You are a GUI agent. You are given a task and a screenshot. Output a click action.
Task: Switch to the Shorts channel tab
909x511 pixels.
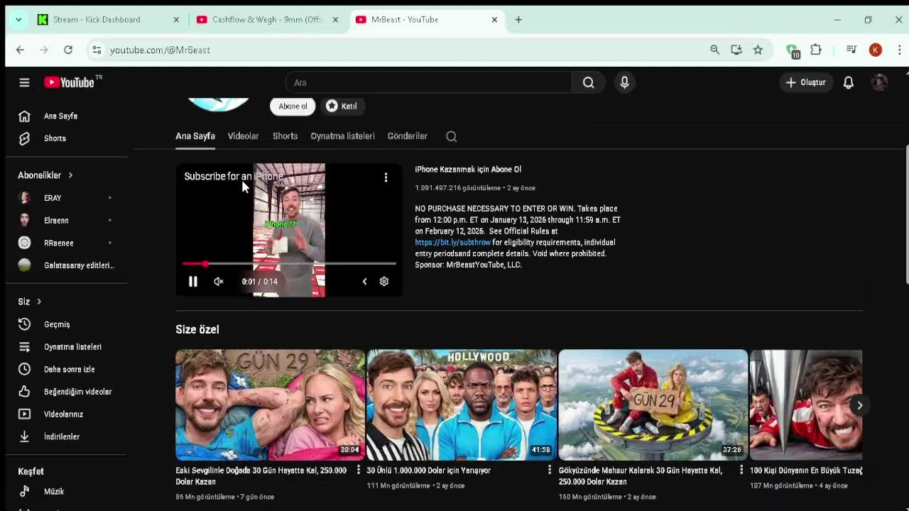285,136
